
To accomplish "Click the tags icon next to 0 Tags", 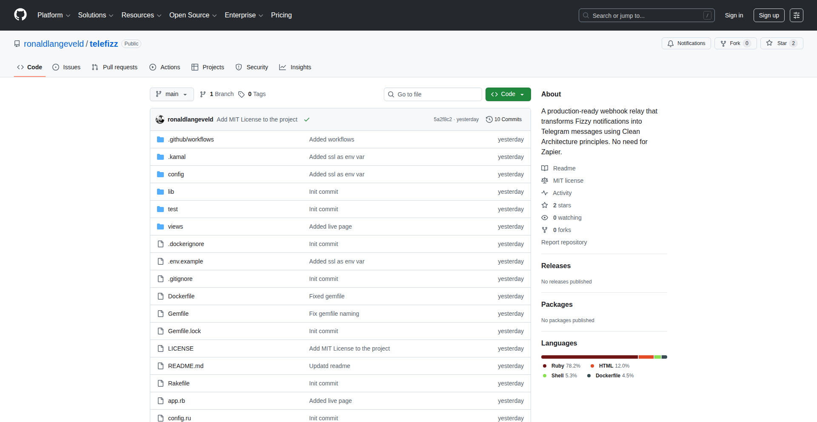I will point(241,94).
